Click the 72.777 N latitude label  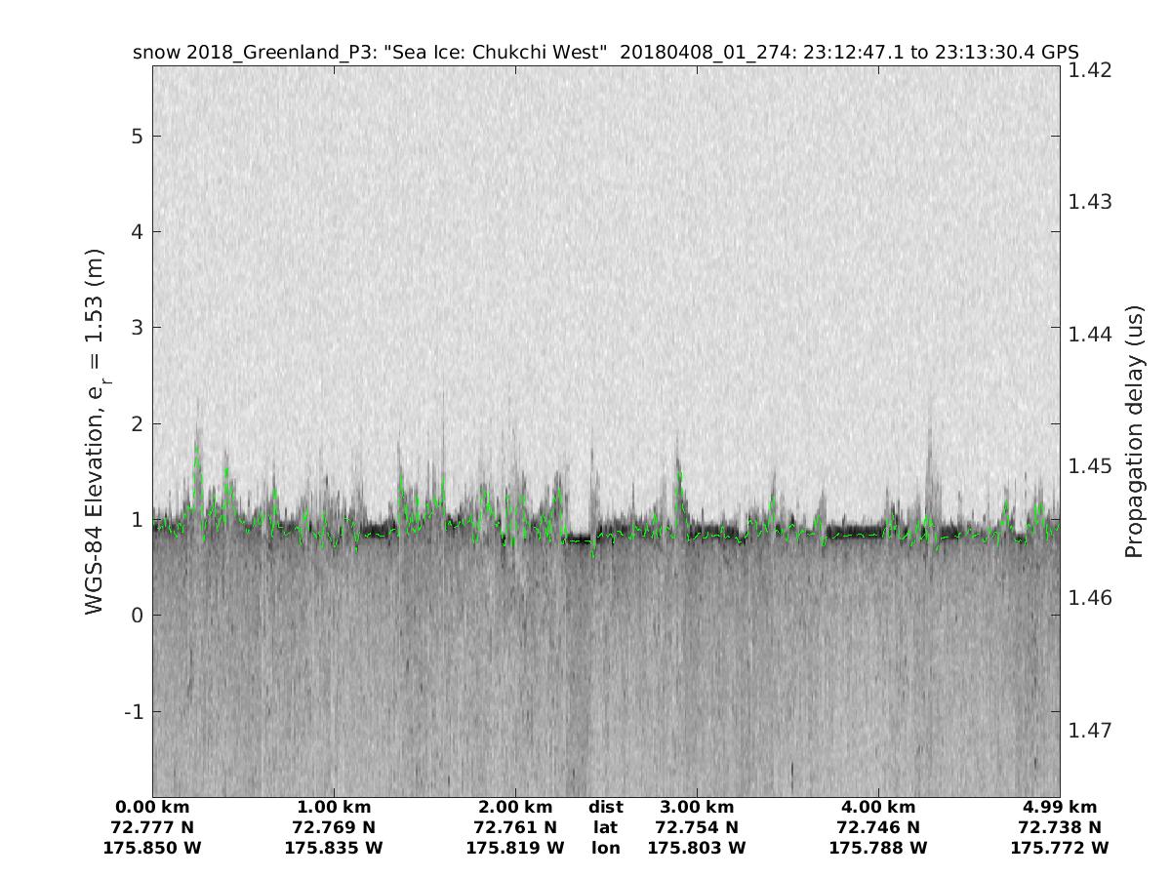(152, 827)
